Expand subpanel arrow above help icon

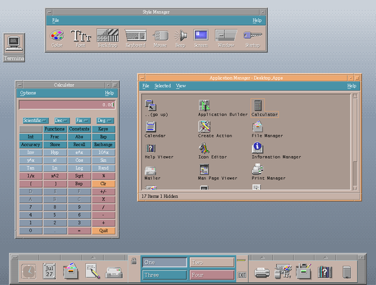[x=325, y=257]
